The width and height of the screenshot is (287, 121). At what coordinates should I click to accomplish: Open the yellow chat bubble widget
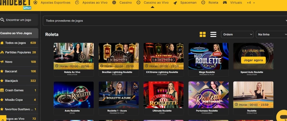point(282,116)
